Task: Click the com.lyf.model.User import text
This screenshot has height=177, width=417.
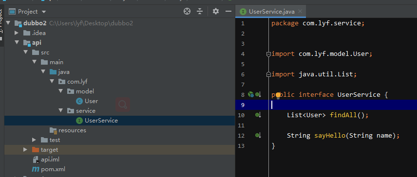Action: 334,54
